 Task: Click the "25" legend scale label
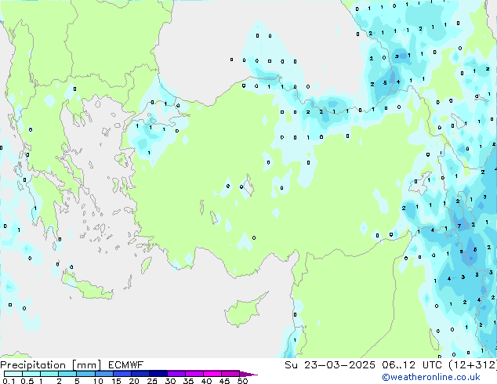152,381
